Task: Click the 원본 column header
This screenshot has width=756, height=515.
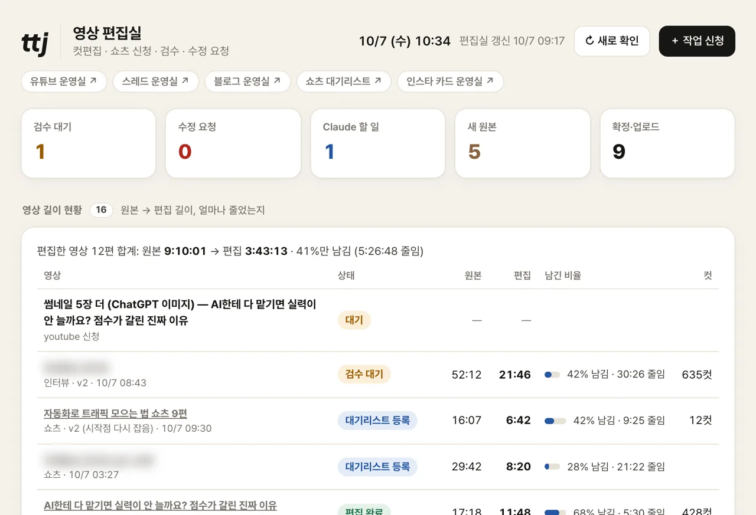Action: click(x=473, y=275)
